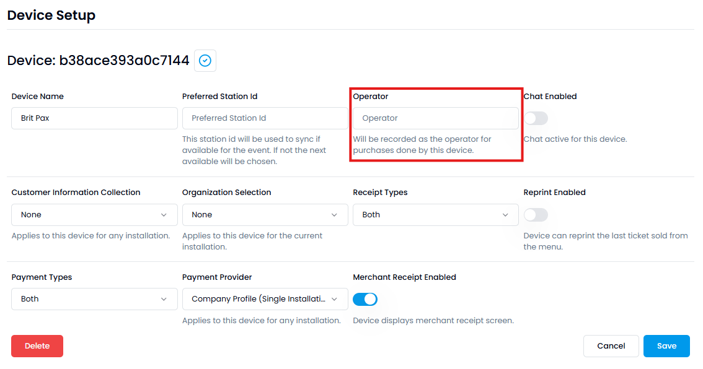Disable the Merchant Receipt Enabled switch

click(365, 299)
